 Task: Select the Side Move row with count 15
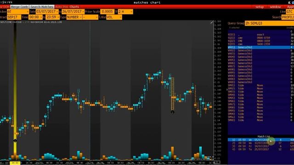click(261, 92)
